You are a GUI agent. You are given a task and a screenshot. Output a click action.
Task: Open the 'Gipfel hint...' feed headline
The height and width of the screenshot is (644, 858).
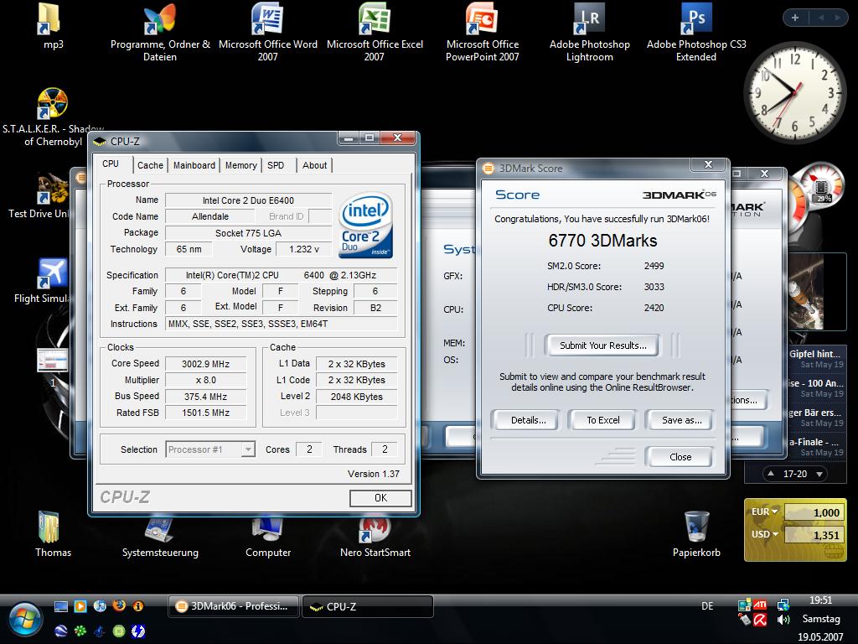click(816, 359)
